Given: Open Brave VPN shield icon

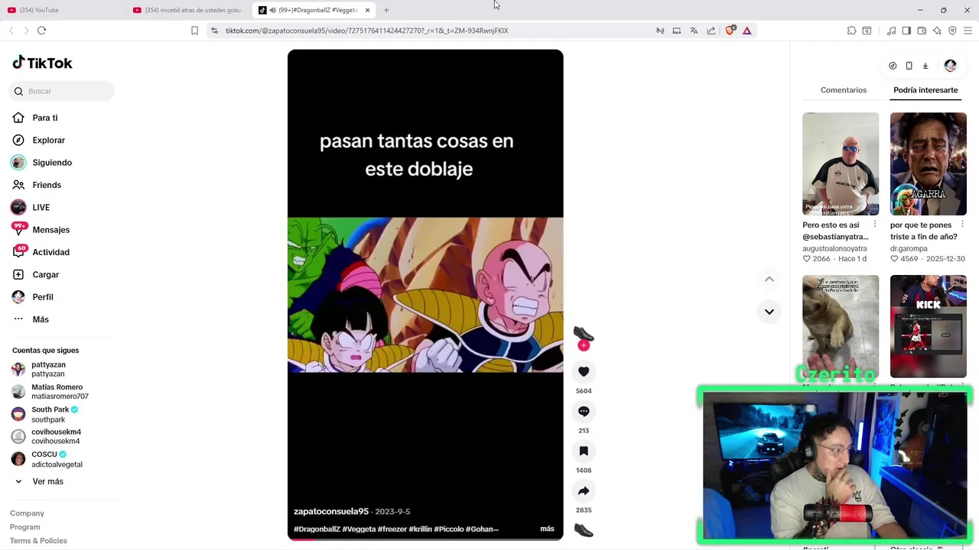Looking at the screenshot, I should (952, 31).
